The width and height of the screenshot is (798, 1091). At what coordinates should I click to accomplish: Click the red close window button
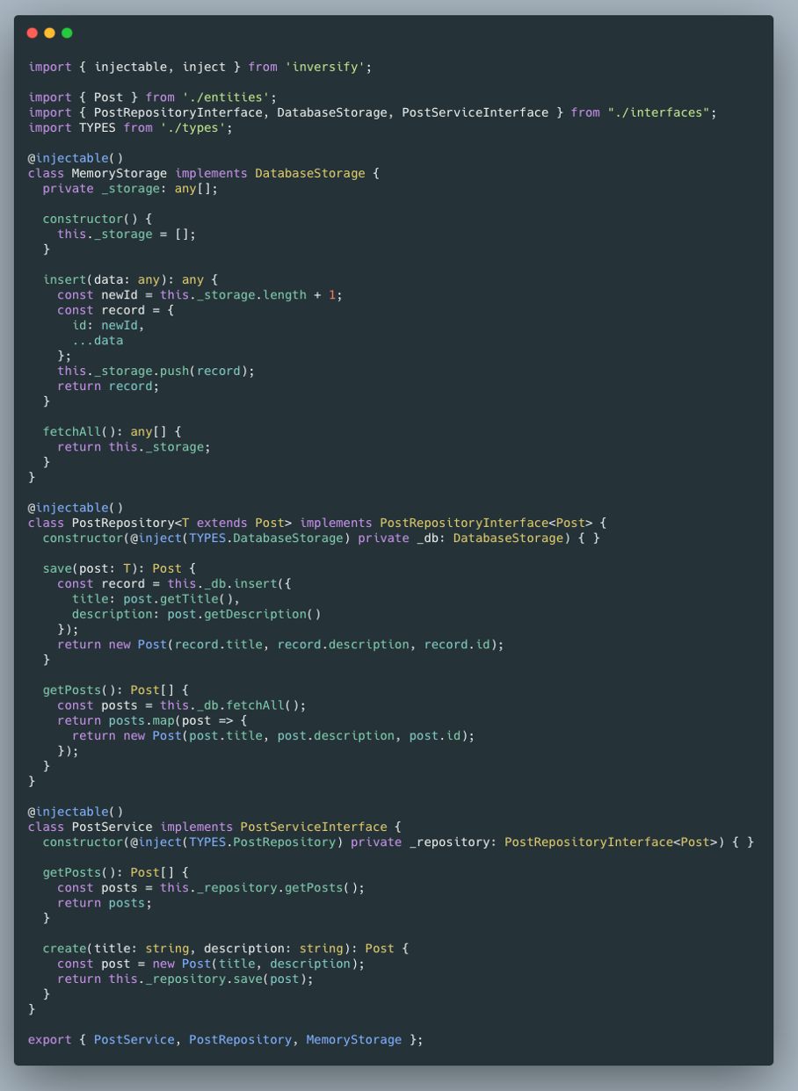[33, 32]
